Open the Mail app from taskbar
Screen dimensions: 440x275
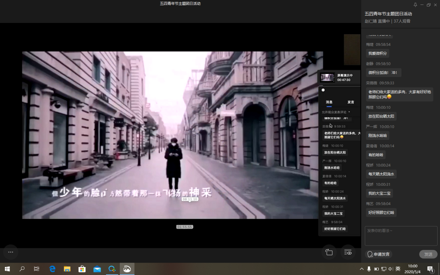pos(97,269)
